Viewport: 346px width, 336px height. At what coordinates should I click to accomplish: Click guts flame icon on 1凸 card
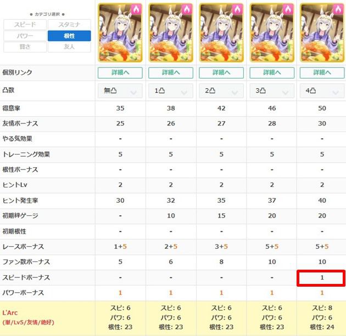pyautogui.click(x=187, y=10)
